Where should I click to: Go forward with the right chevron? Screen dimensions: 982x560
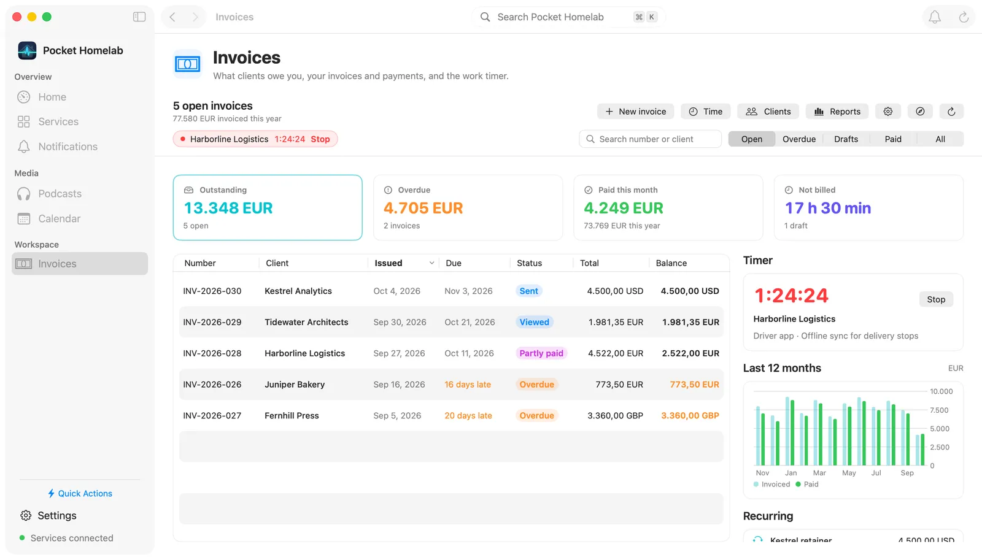(195, 17)
